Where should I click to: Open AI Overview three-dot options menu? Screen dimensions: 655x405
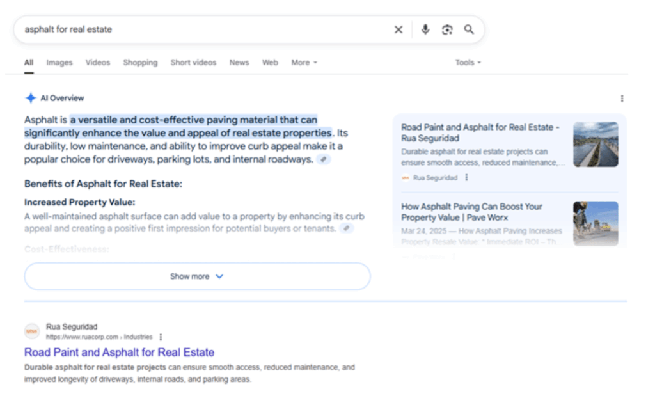tap(622, 99)
